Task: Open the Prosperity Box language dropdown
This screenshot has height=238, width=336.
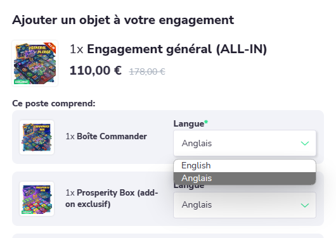Action: [x=245, y=205]
